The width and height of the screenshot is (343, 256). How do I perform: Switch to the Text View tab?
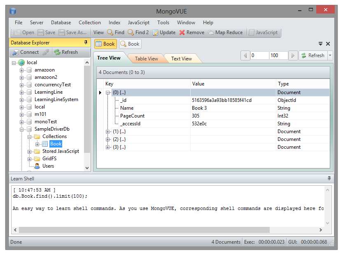pos(181,59)
